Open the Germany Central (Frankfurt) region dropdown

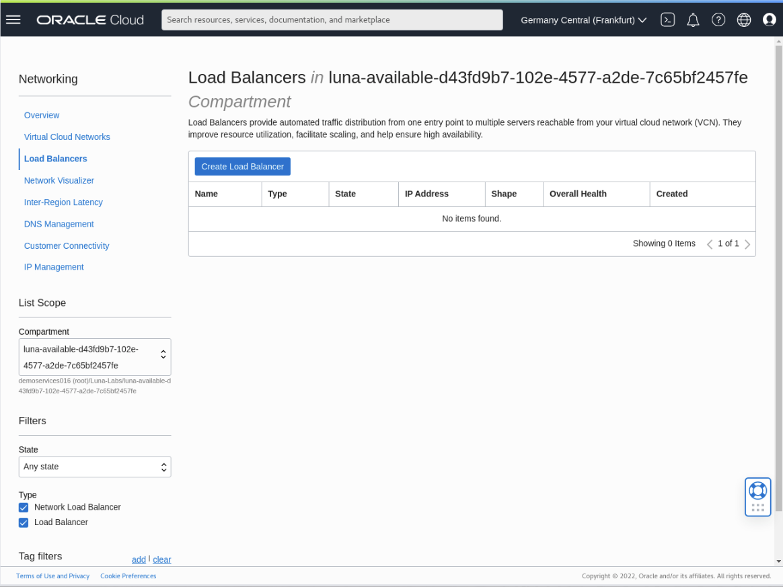click(x=582, y=19)
